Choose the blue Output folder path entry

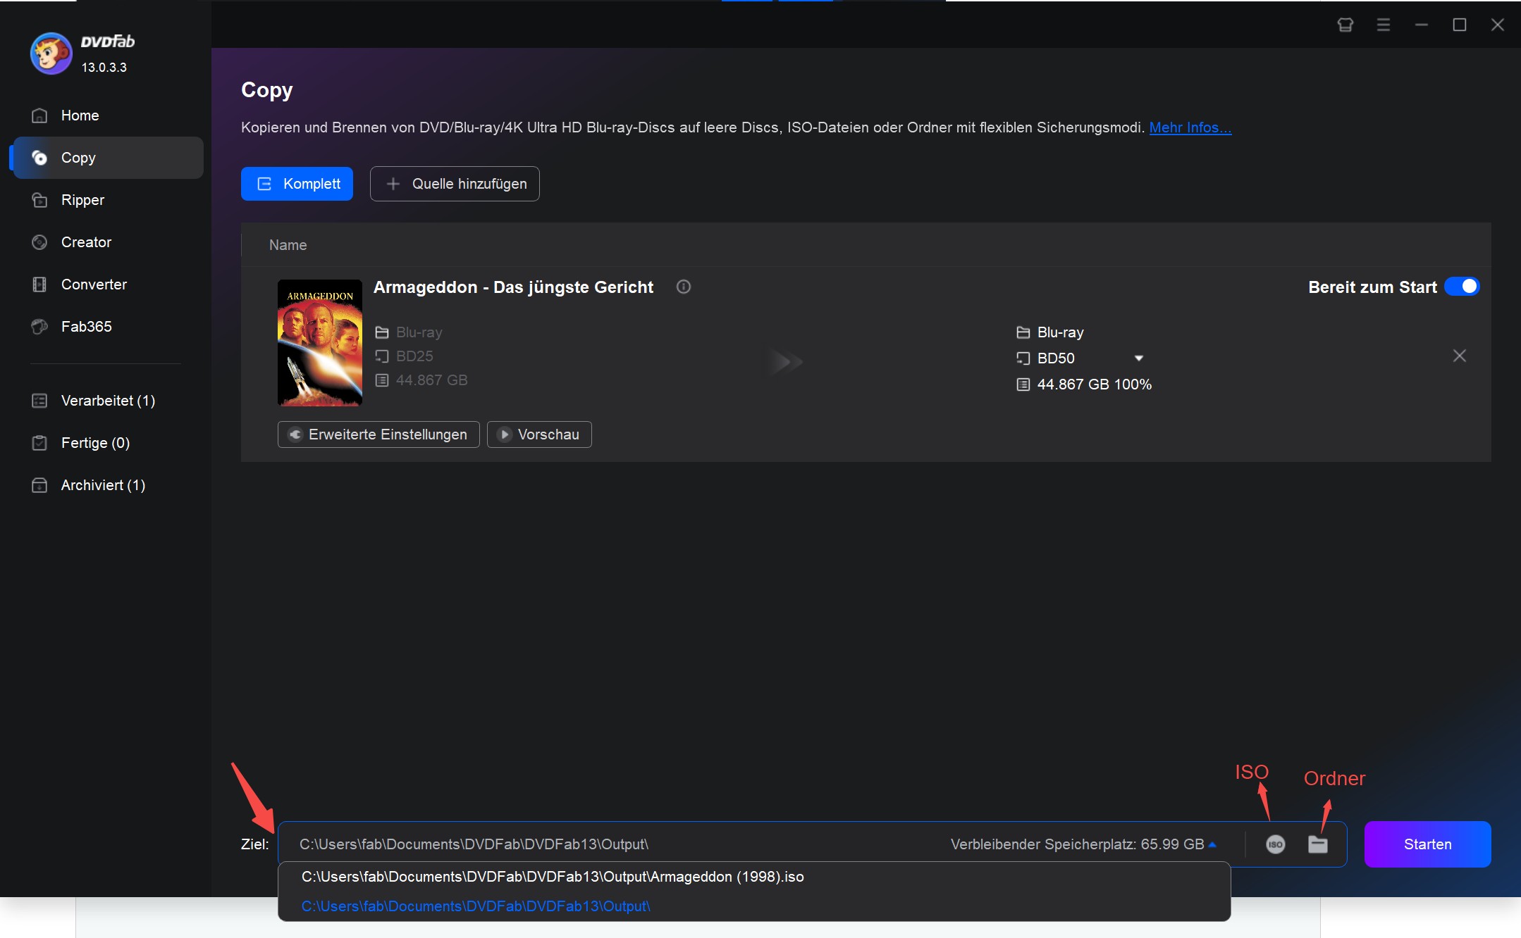coord(754,906)
